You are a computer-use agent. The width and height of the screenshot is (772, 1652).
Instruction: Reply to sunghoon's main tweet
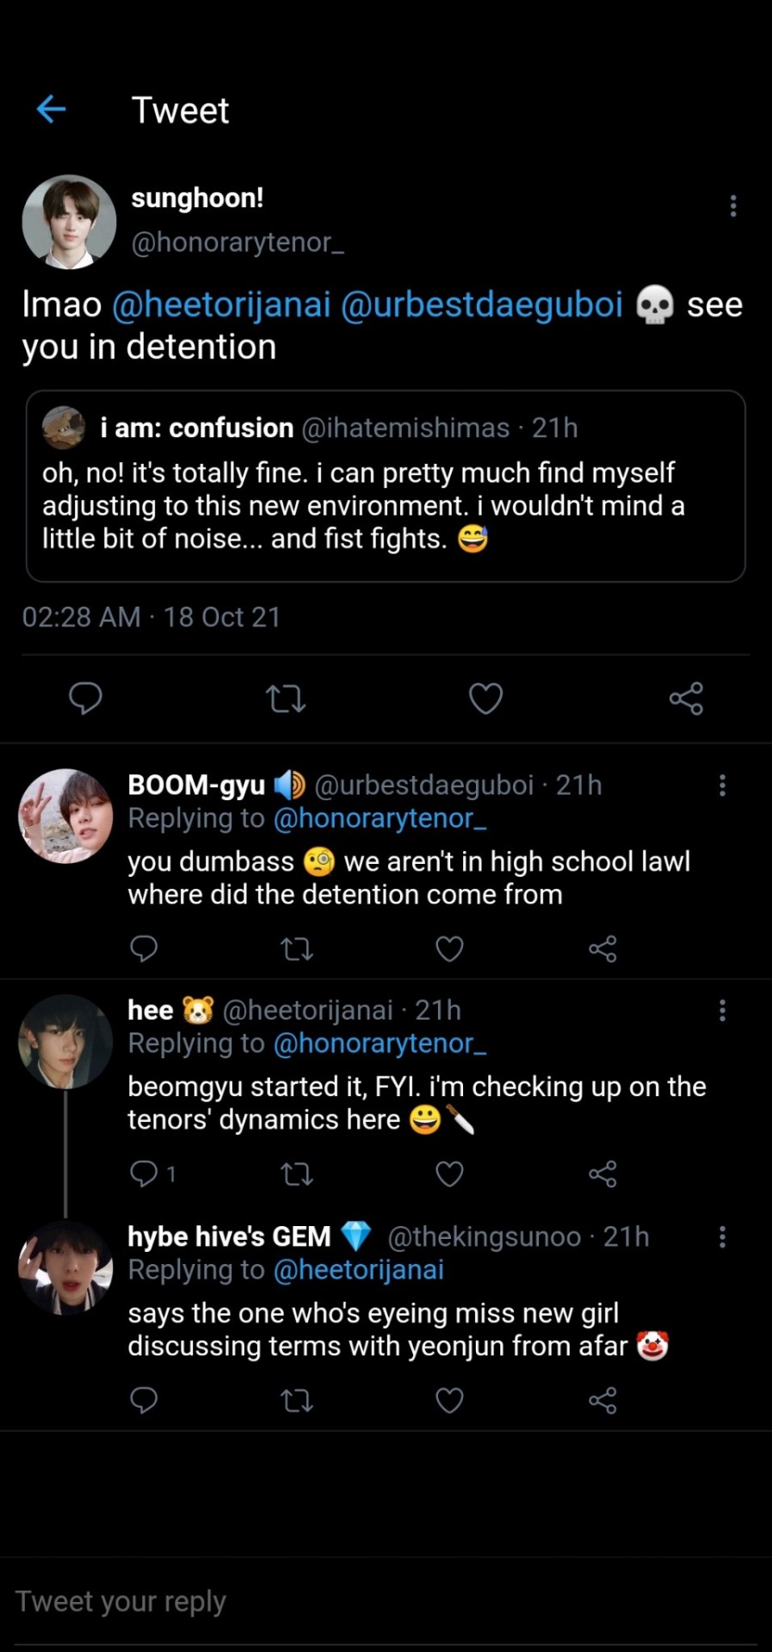coord(85,698)
